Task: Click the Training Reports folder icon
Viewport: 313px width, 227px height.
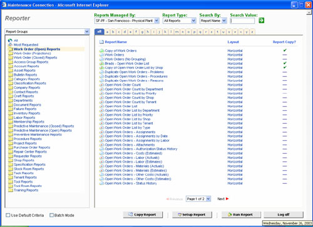Action: (x=11, y=190)
